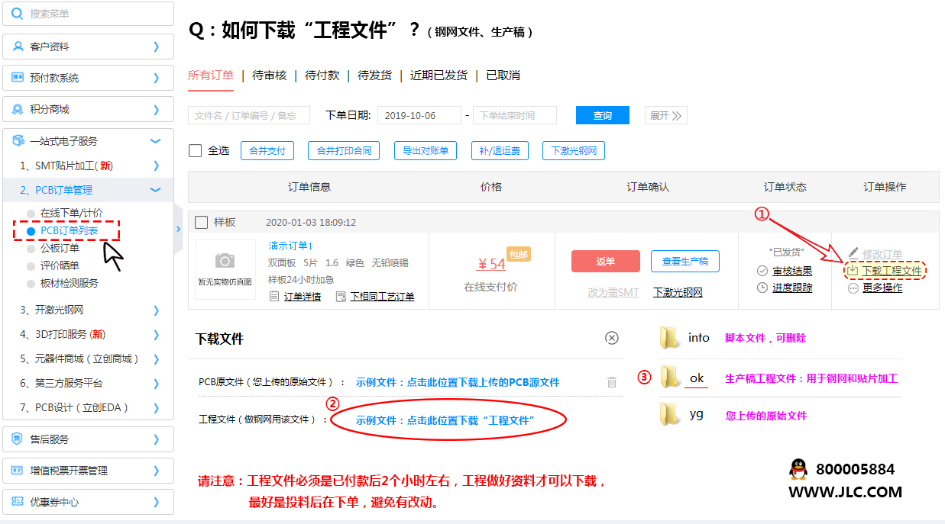This screenshot has height=524, width=945.
Task: Click the 'into' folder icon
Action: 669,338
